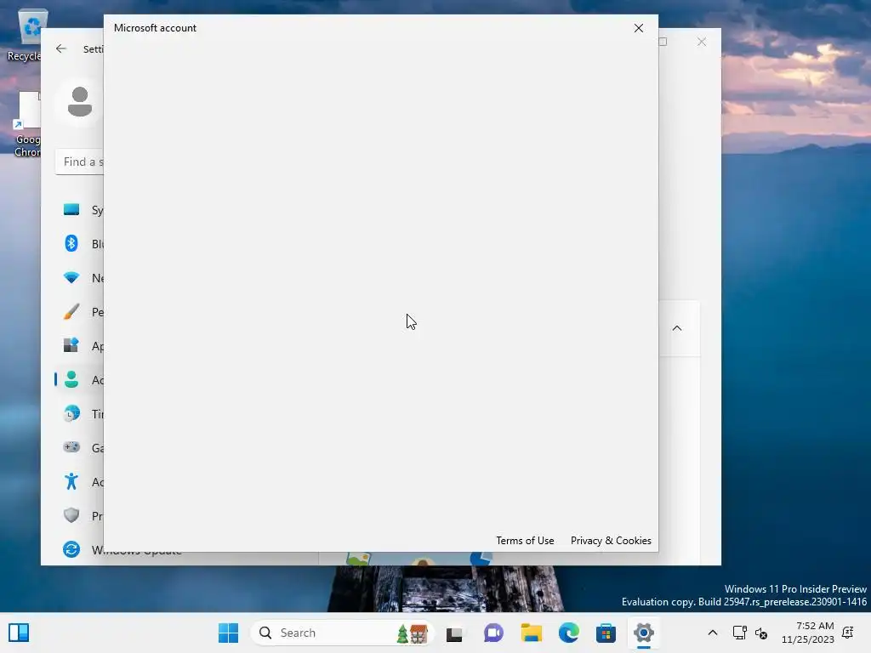Screen dimensions: 871x653
Task: Select the Accounts person icon in sidebar
Action: click(71, 380)
